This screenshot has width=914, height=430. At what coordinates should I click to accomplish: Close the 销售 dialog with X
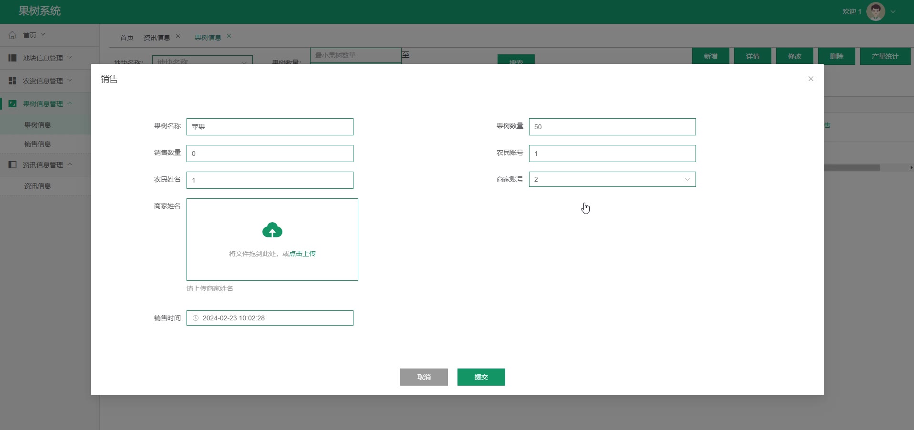click(x=810, y=79)
